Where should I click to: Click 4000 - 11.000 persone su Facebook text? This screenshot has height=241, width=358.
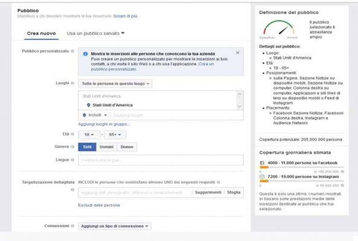[302, 163]
